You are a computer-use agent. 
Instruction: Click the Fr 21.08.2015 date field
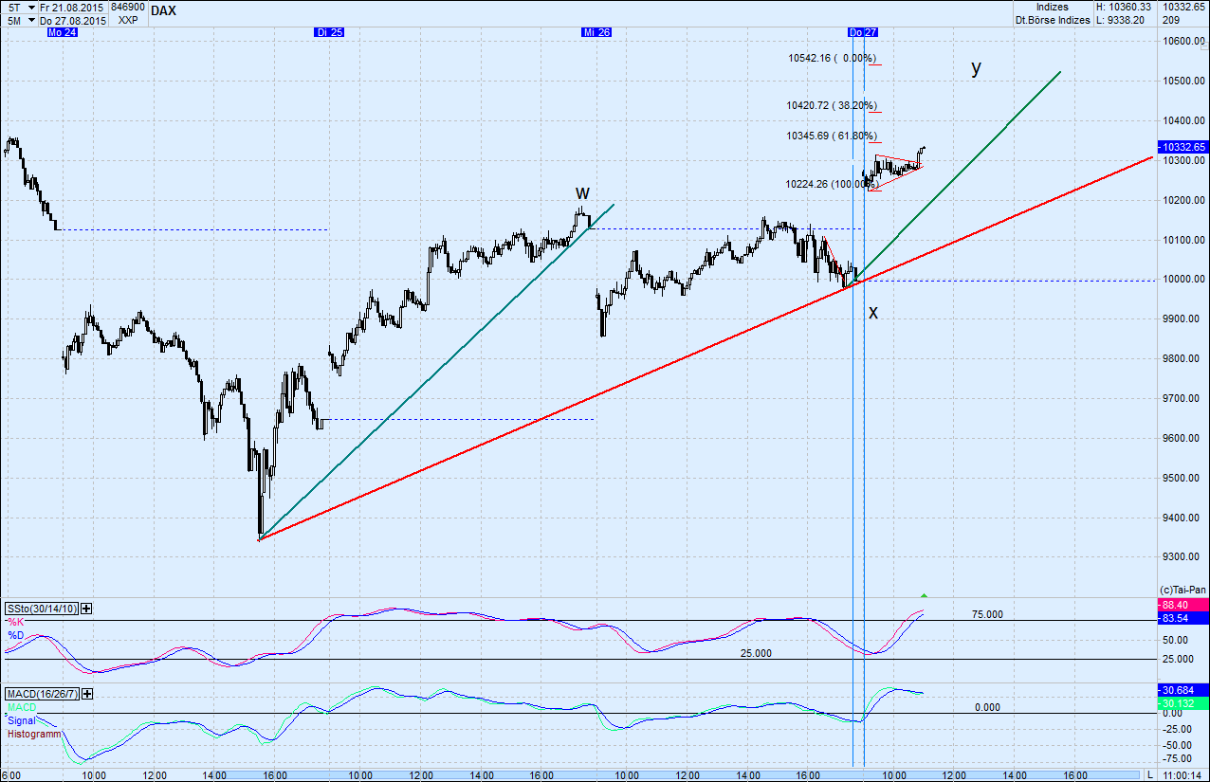71,6
